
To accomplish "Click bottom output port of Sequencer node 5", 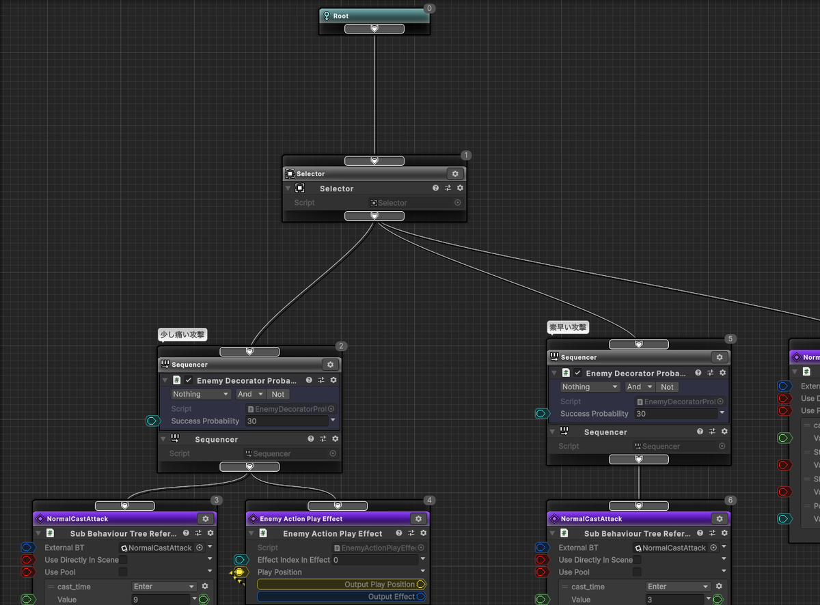I will [639, 460].
